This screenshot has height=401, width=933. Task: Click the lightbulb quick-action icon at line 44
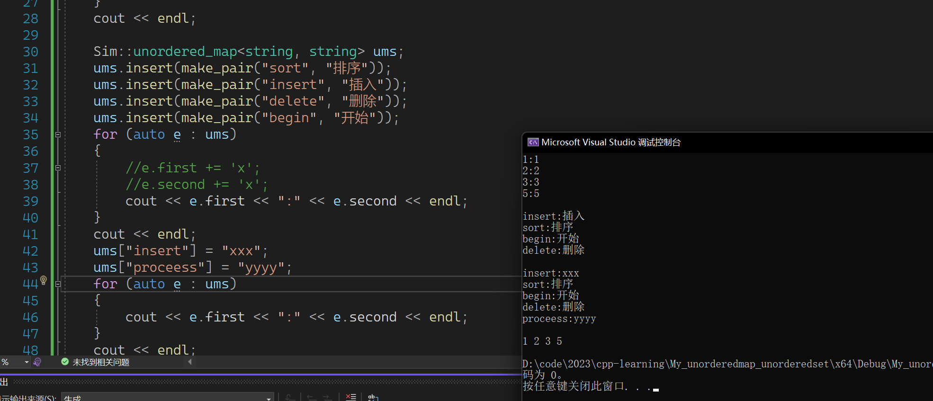tap(44, 280)
